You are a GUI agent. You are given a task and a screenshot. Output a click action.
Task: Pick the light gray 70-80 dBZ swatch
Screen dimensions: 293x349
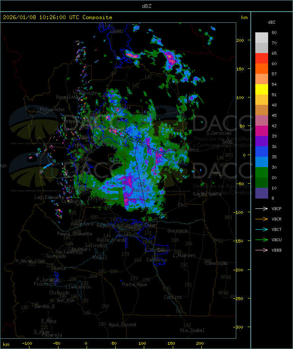pos(262,37)
